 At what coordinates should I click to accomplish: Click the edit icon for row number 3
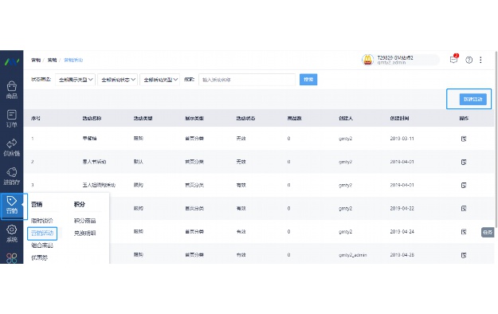(464, 185)
